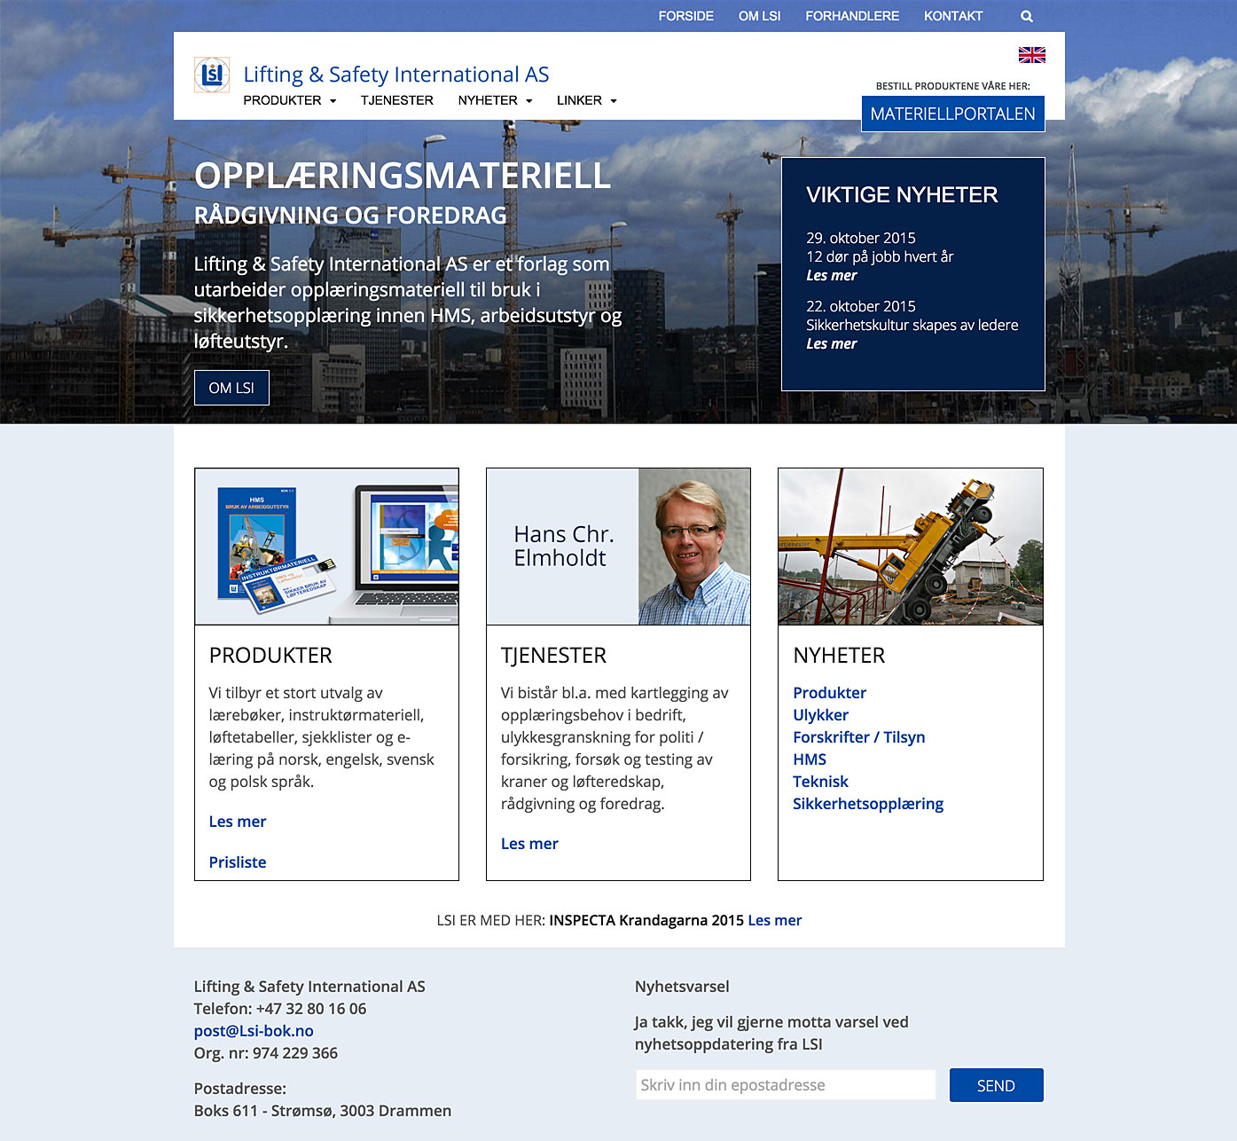Expand the NYHETER dropdown menu
The width and height of the screenshot is (1237, 1141).
(x=495, y=100)
